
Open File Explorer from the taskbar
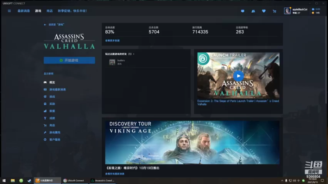13,181
